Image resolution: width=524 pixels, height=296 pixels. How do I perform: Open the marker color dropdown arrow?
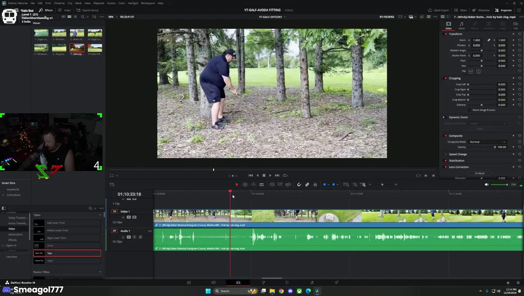[337, 185]
